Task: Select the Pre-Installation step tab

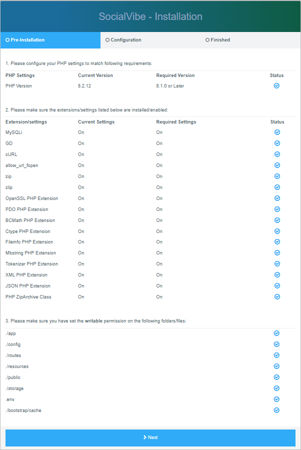Action: tap(50, 40)
